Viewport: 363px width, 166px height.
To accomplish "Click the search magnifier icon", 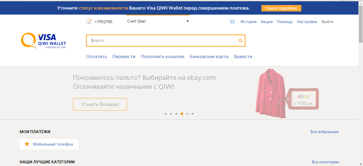I will (240, 41).
